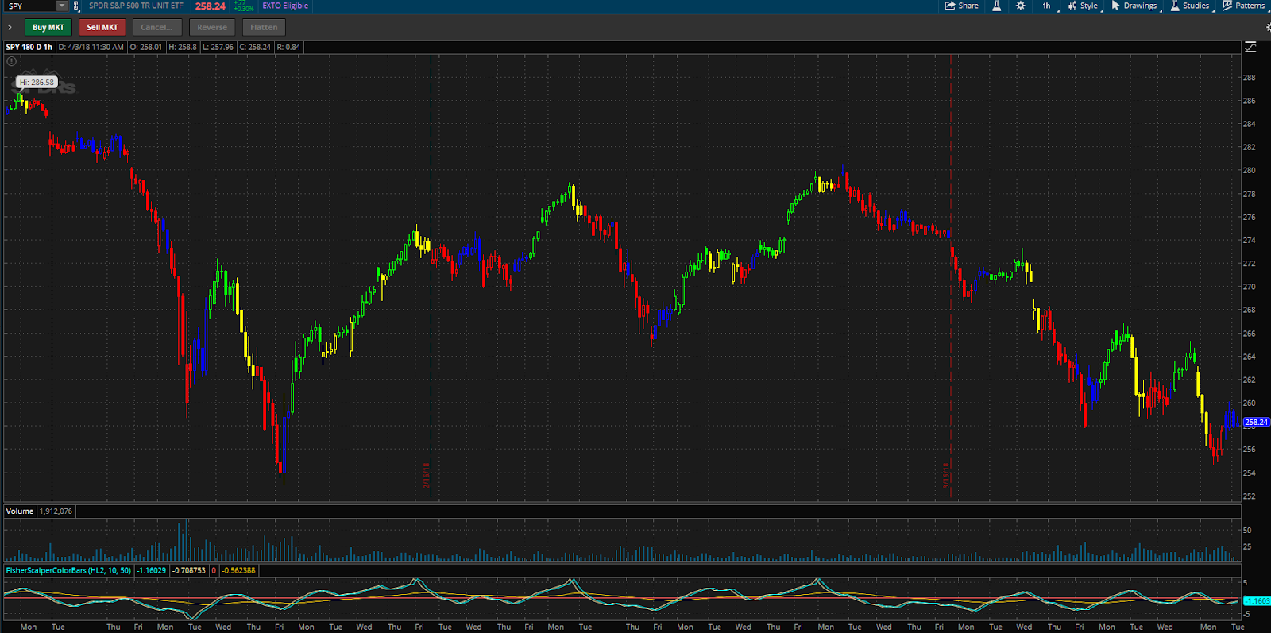1271x633 pixels.
Task: Expand the SPY symbol dropdown arrow
Action: [62, 6]
